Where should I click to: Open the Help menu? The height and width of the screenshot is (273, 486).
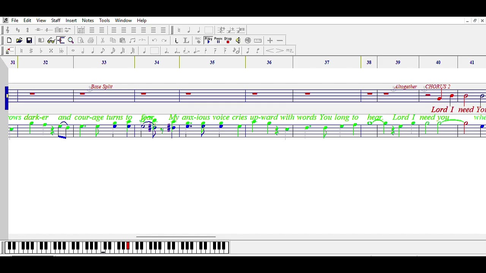coord(142,20)
